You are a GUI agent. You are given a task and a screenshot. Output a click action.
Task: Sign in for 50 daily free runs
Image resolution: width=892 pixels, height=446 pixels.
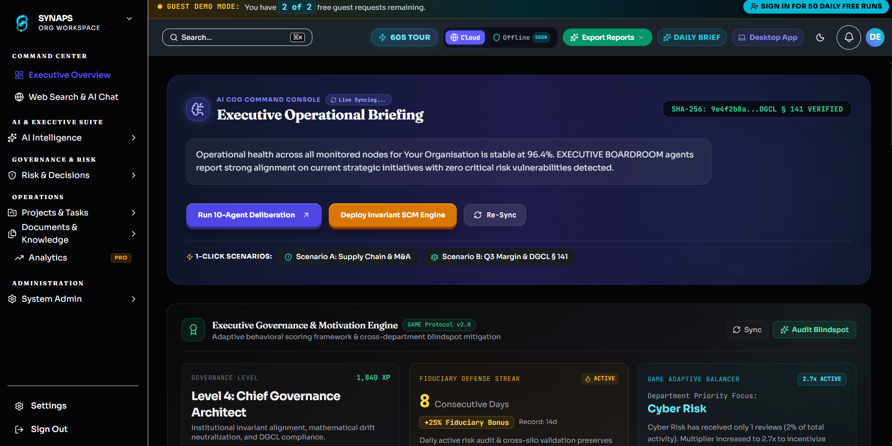click(816, 7)
